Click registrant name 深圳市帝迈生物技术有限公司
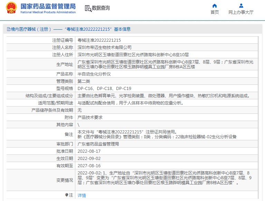Screen dimensions: 265x201 pos(104,47)
